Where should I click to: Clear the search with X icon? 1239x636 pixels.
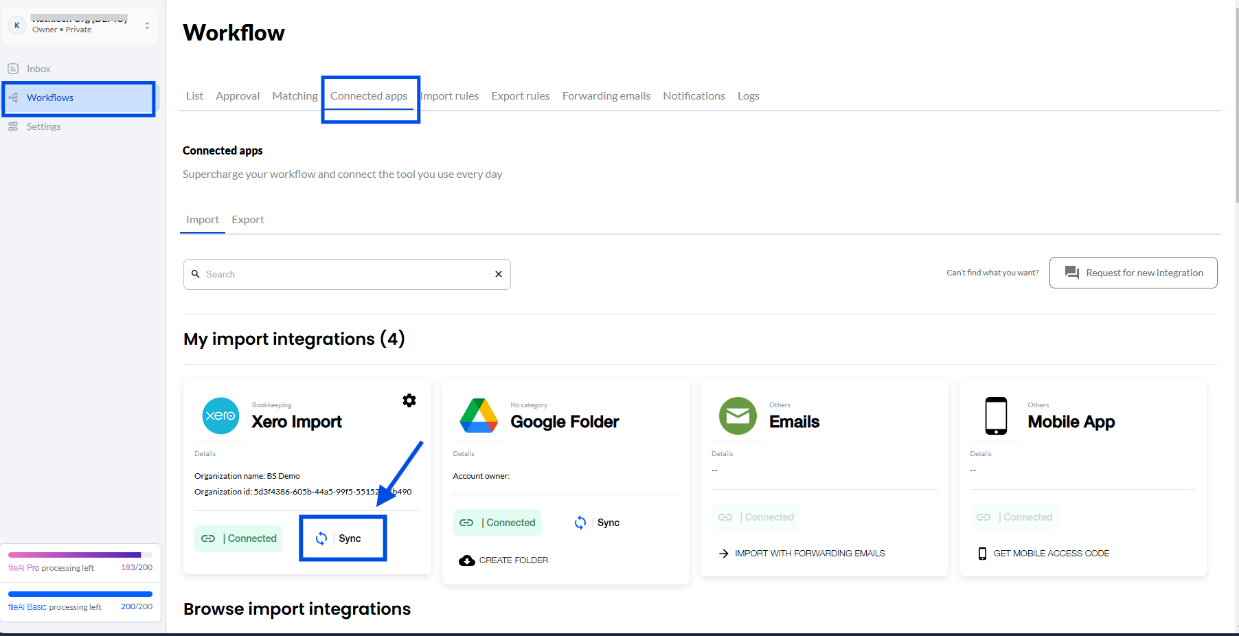499,274
